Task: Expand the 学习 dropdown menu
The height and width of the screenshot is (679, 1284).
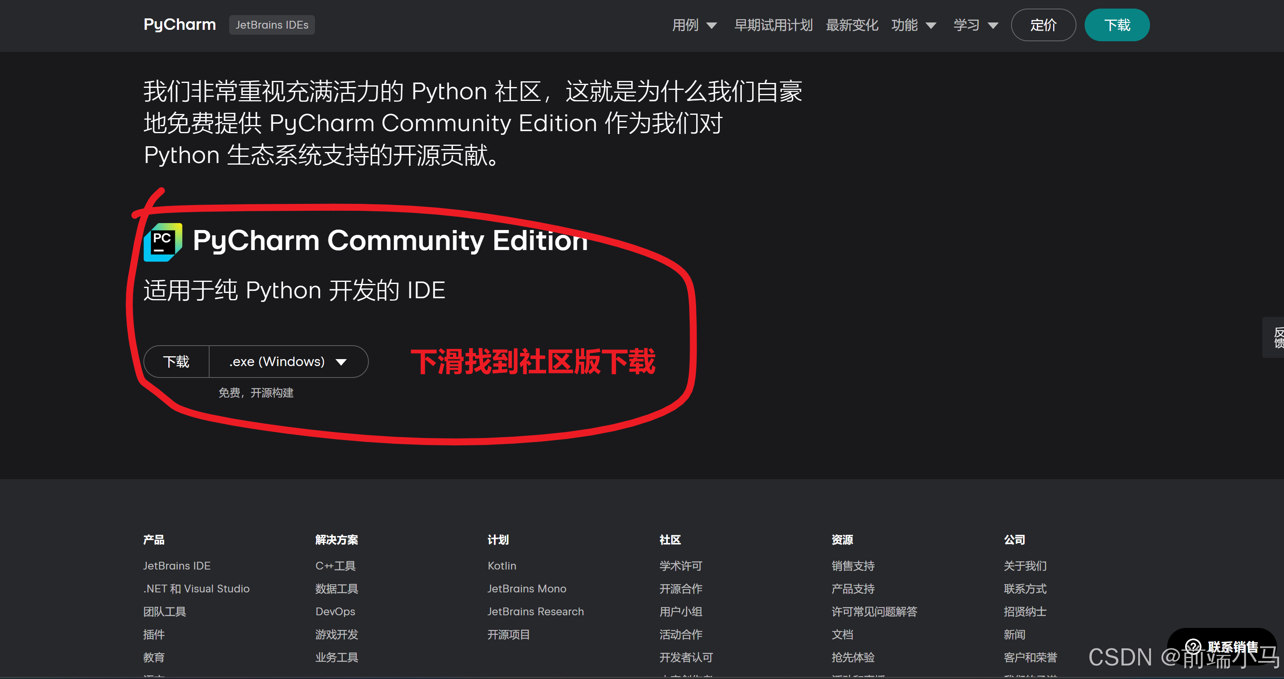Action: click(x=976, y=25)
